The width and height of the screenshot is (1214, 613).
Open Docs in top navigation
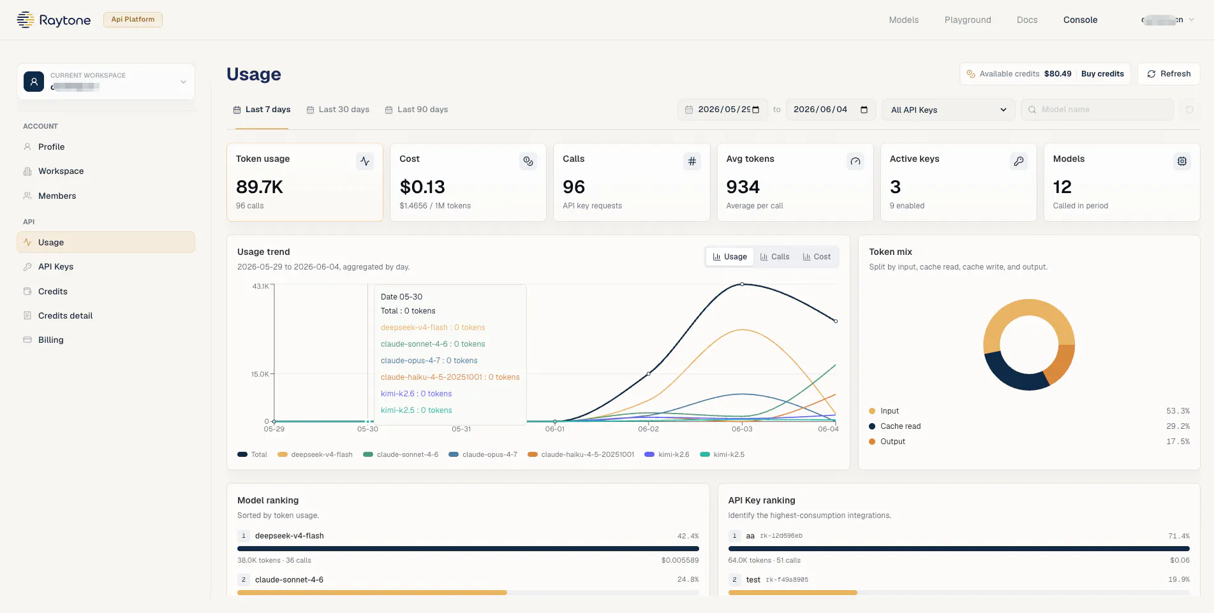(x=1027, y=20)
